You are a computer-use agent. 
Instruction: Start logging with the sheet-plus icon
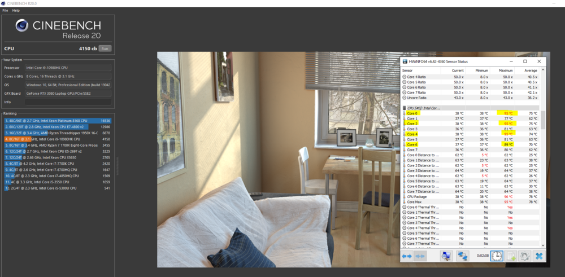click(511, 256)
